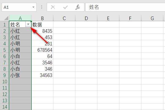Click cell with value 3546
Viewport: 165px width, 110px height.
(x=42, y=62)
